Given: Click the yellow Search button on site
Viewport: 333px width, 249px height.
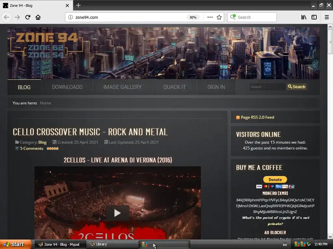Looking at the screenshot, I should click(x=297, y=87).
